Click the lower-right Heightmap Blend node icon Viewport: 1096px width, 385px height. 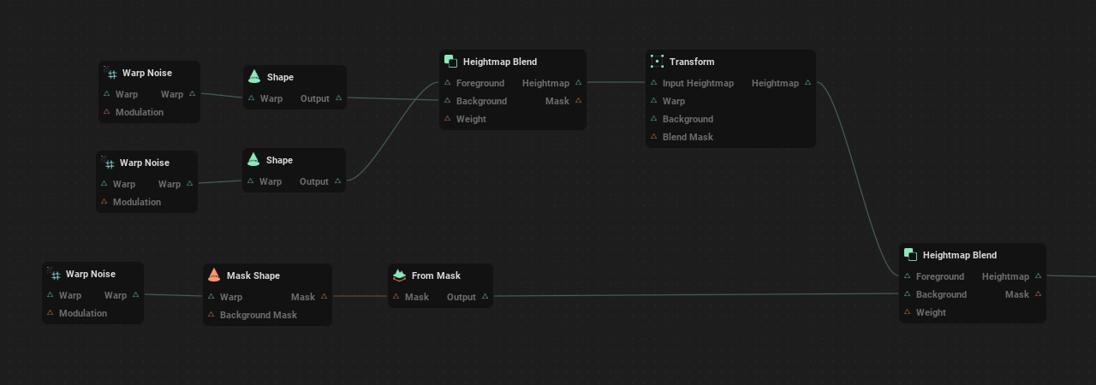[910, 255]
